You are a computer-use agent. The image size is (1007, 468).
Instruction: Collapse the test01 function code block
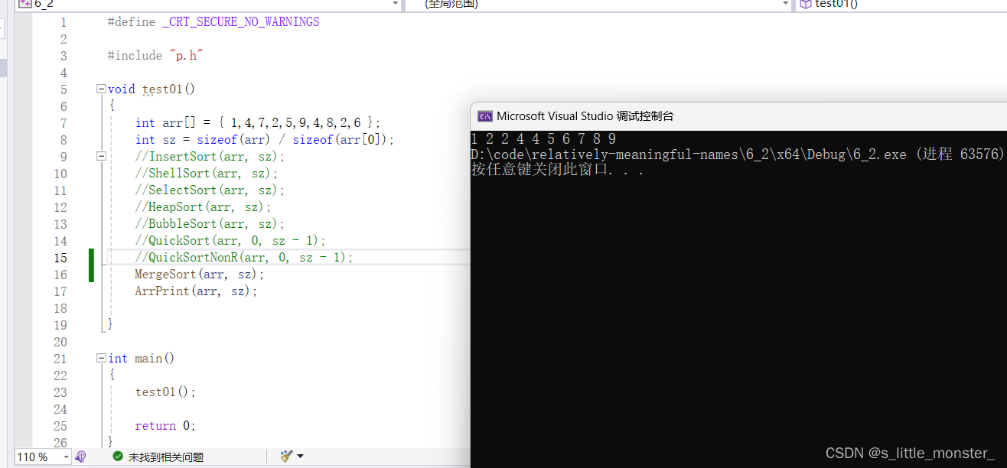pyautogui.click(x=101, y=89)
